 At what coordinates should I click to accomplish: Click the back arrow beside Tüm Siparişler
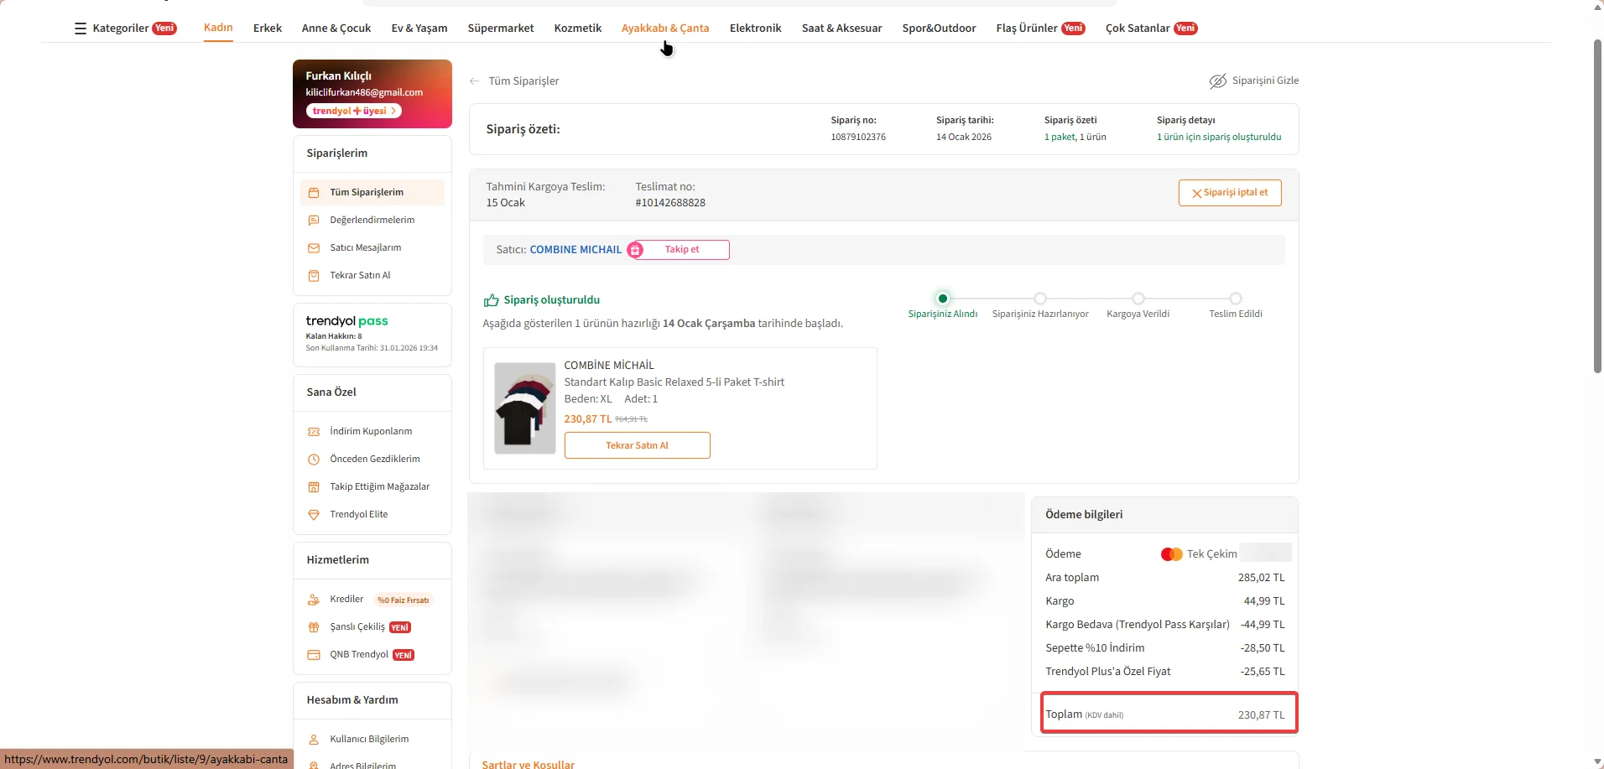click(x=475, y=81)
